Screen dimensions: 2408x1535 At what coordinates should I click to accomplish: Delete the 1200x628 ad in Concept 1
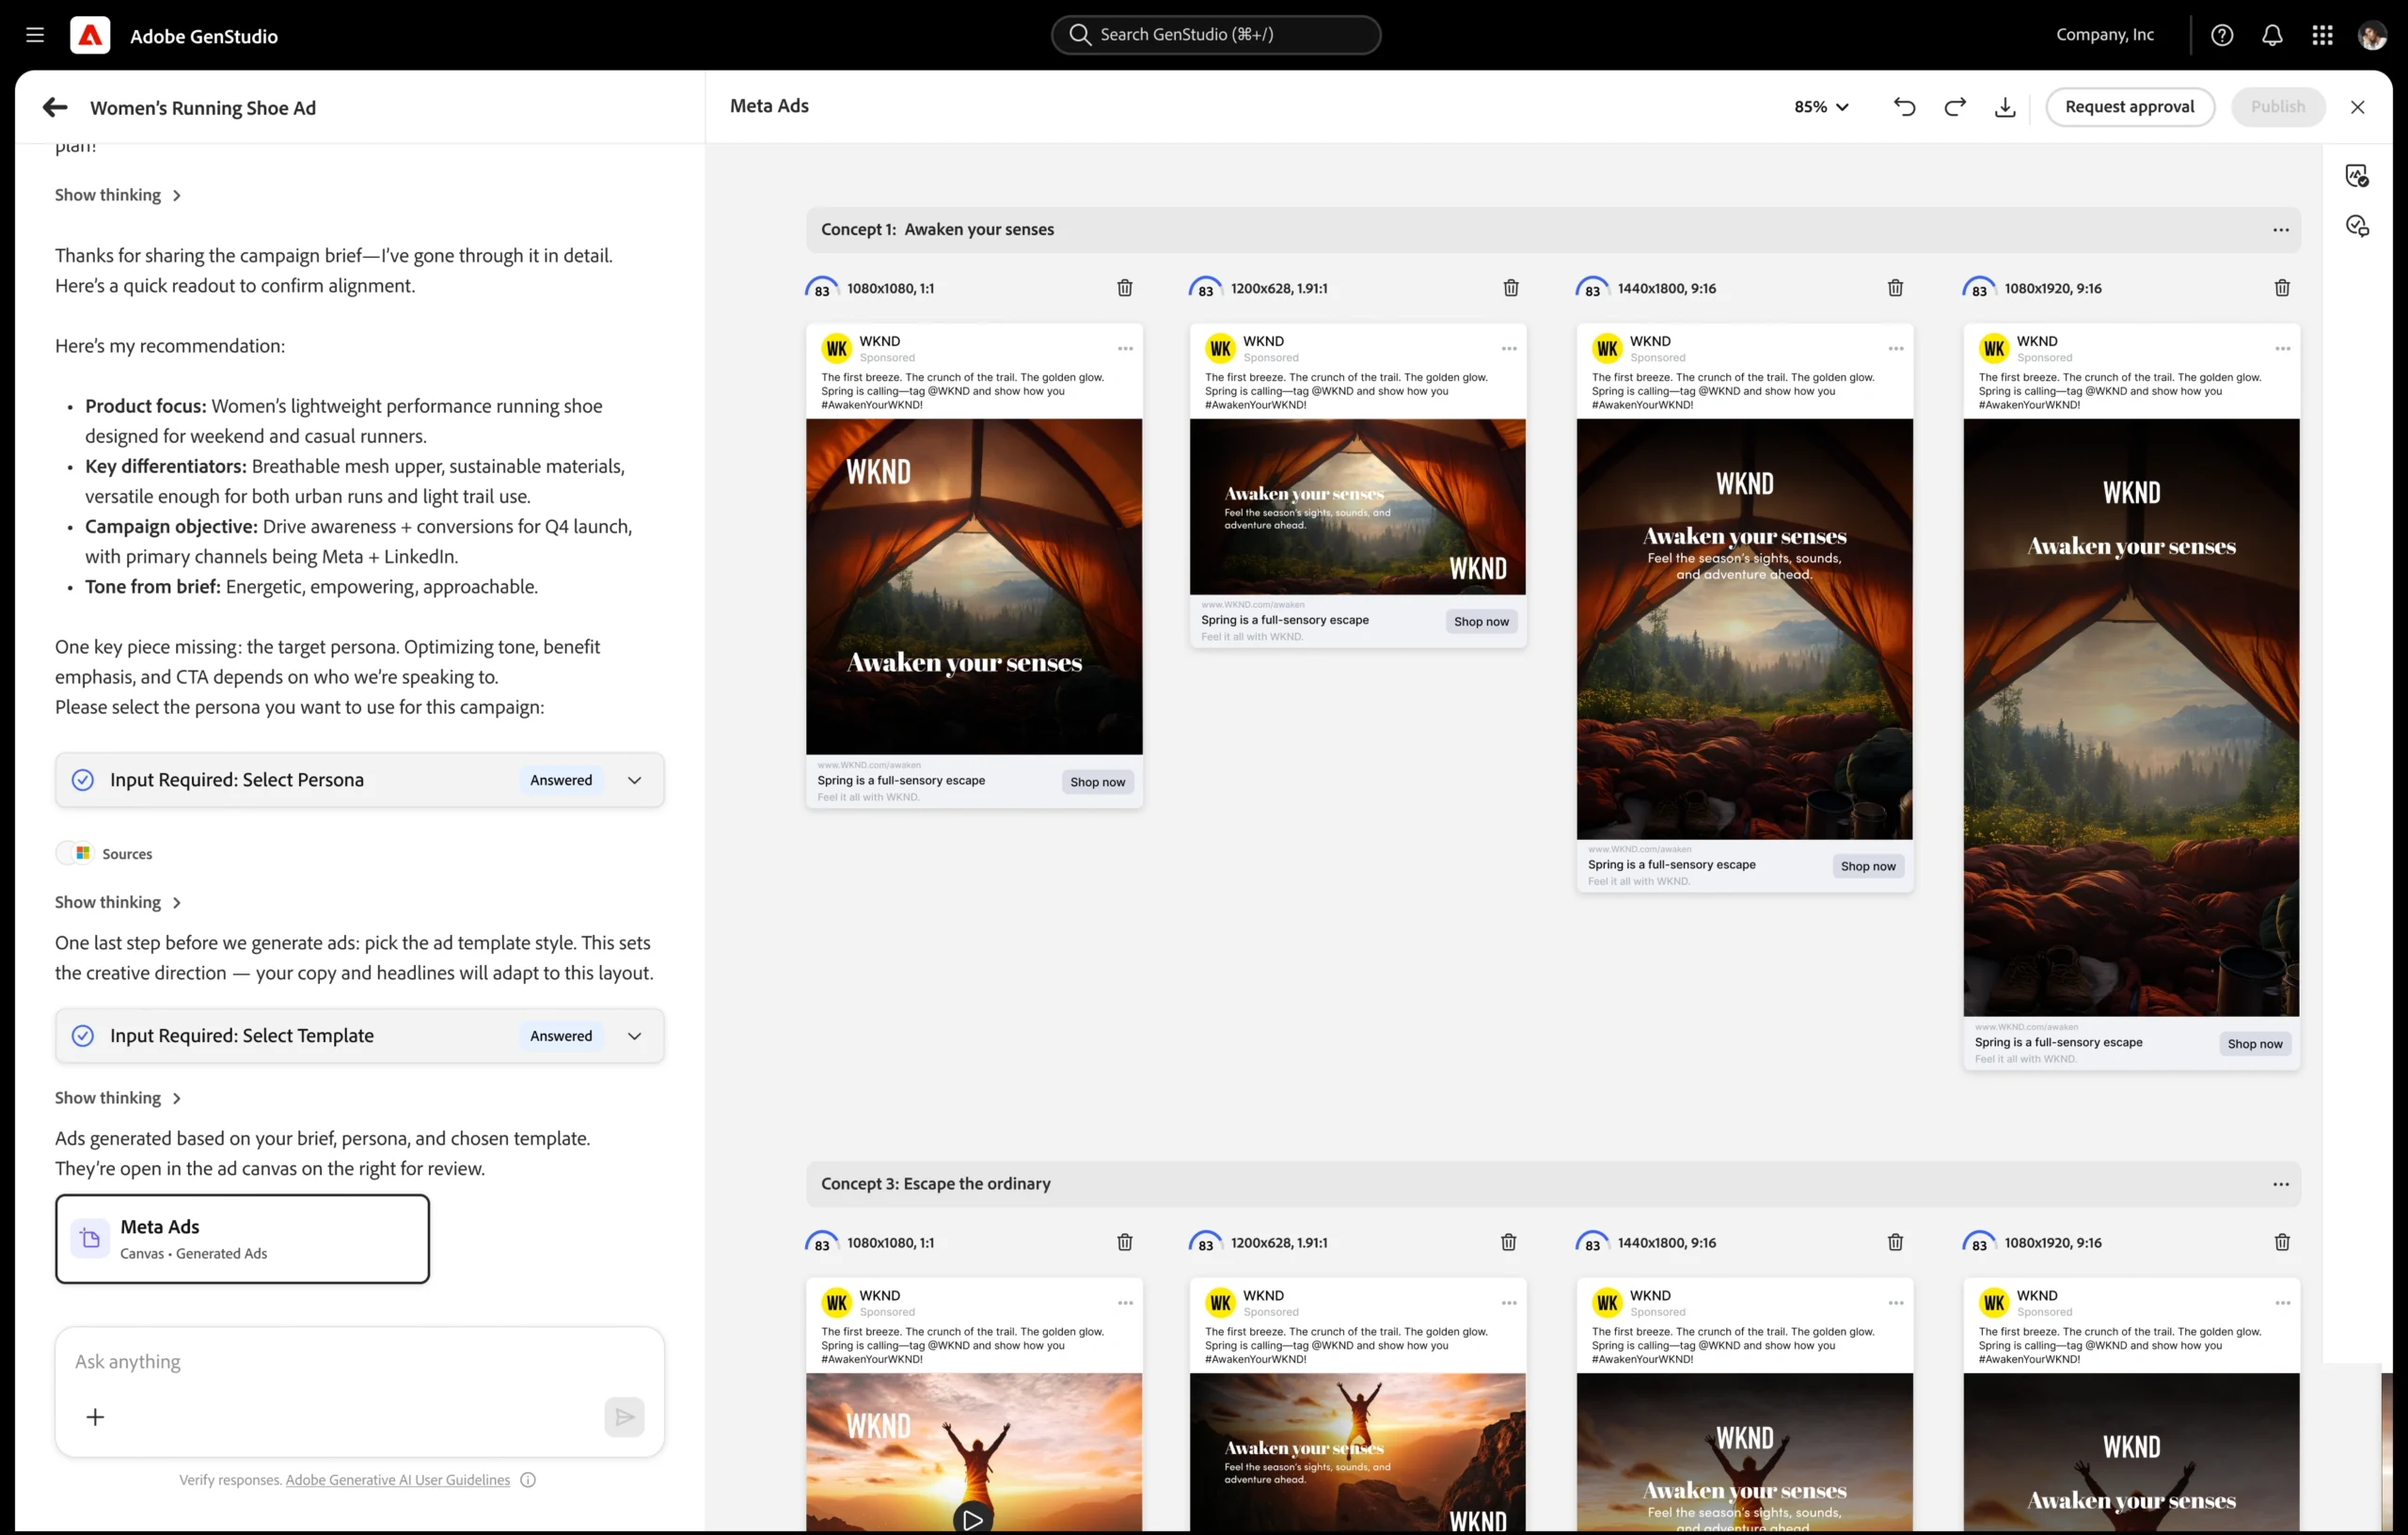(x=1511, y=288)
